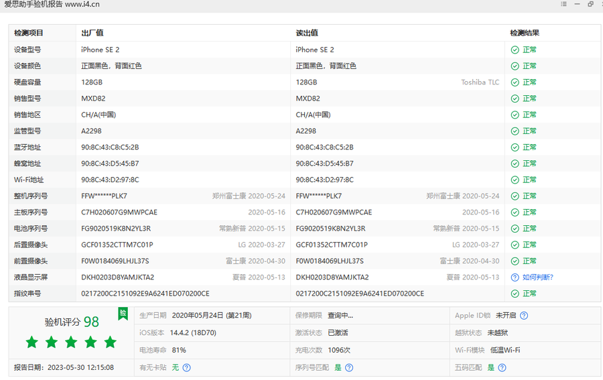Image resolution: width=603 pixels, height=380 pixels.
Task: Click the factory serial FFW******PLK7
Action: point(105,196)
